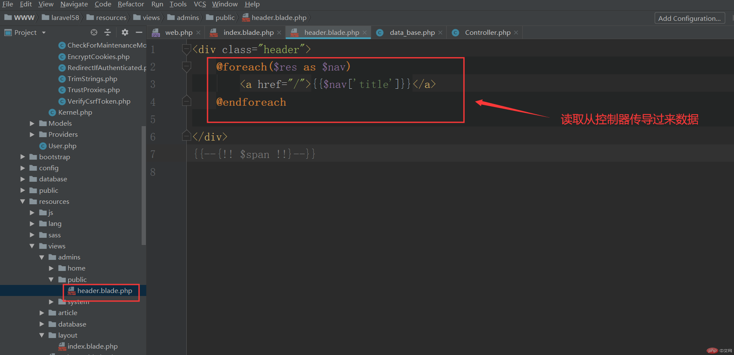
Task: Select the database folder under views
Action: coord(68,324)
